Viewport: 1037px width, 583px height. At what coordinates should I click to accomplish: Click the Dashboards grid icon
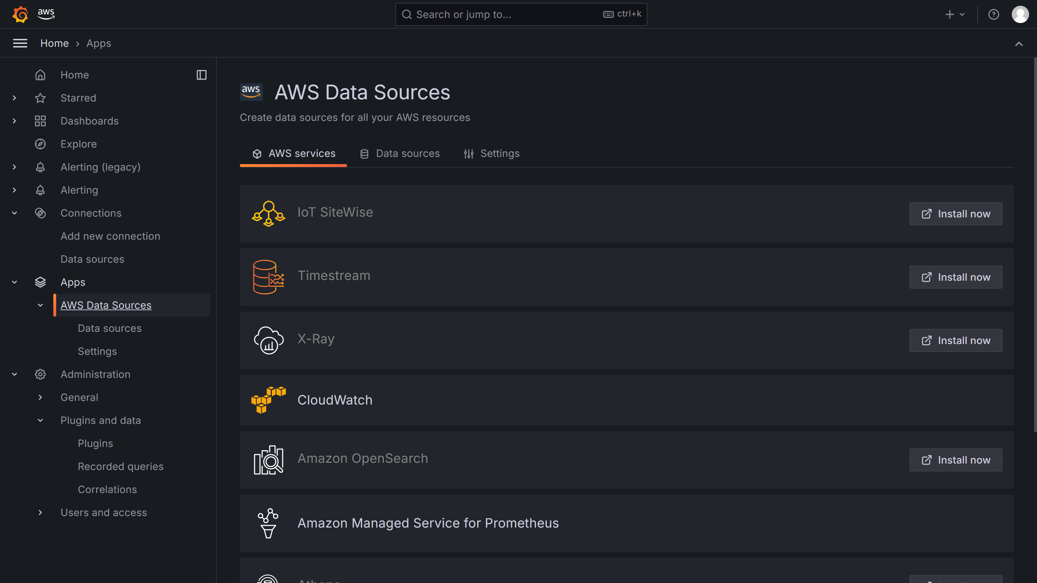[x=40, y=121]
